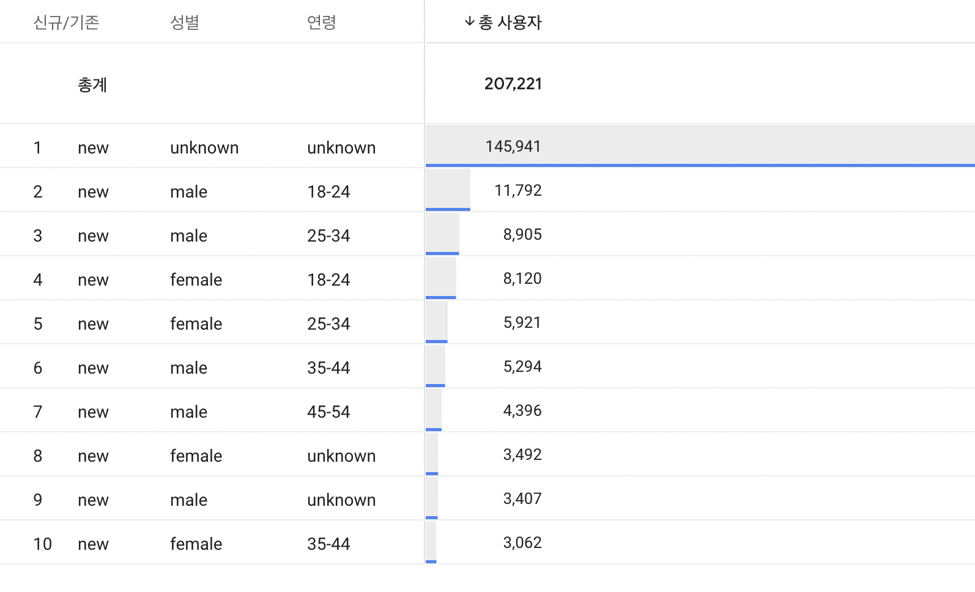Click the blue bar under the 145,941 value
975x592 pixels.
point(700,165)
